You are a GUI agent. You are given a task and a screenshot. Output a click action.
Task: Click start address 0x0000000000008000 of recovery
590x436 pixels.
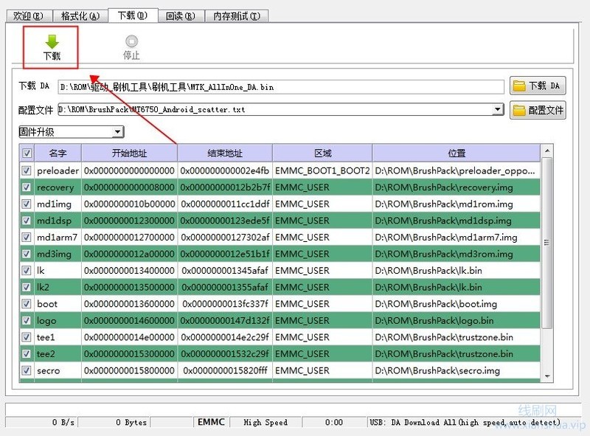click(x=130, y=187)
